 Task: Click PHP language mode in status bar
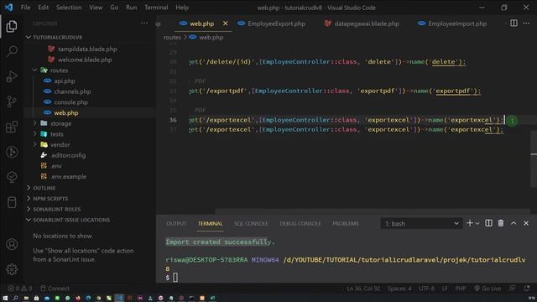[461, 289]
